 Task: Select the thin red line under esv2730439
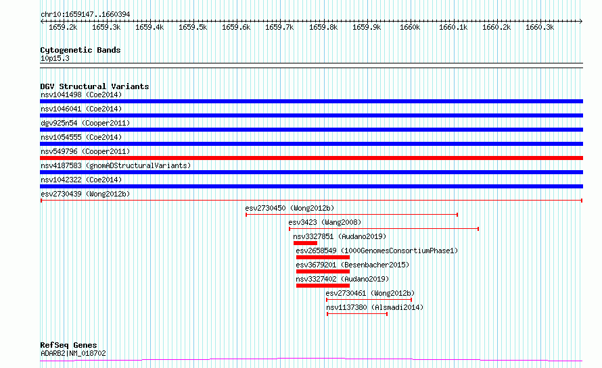click(x=311, y=201)
